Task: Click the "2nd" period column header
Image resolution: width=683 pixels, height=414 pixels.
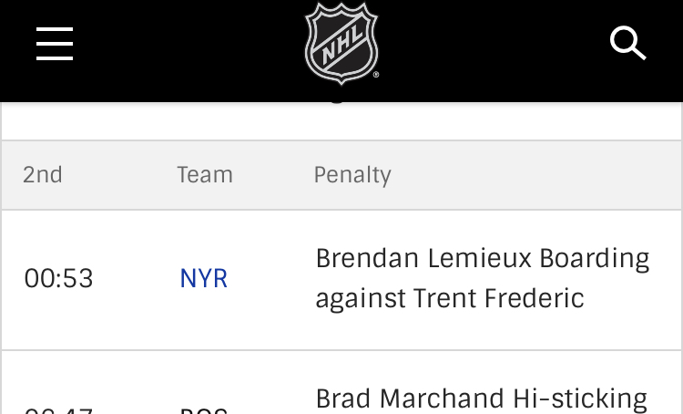Action: [43, 175]
